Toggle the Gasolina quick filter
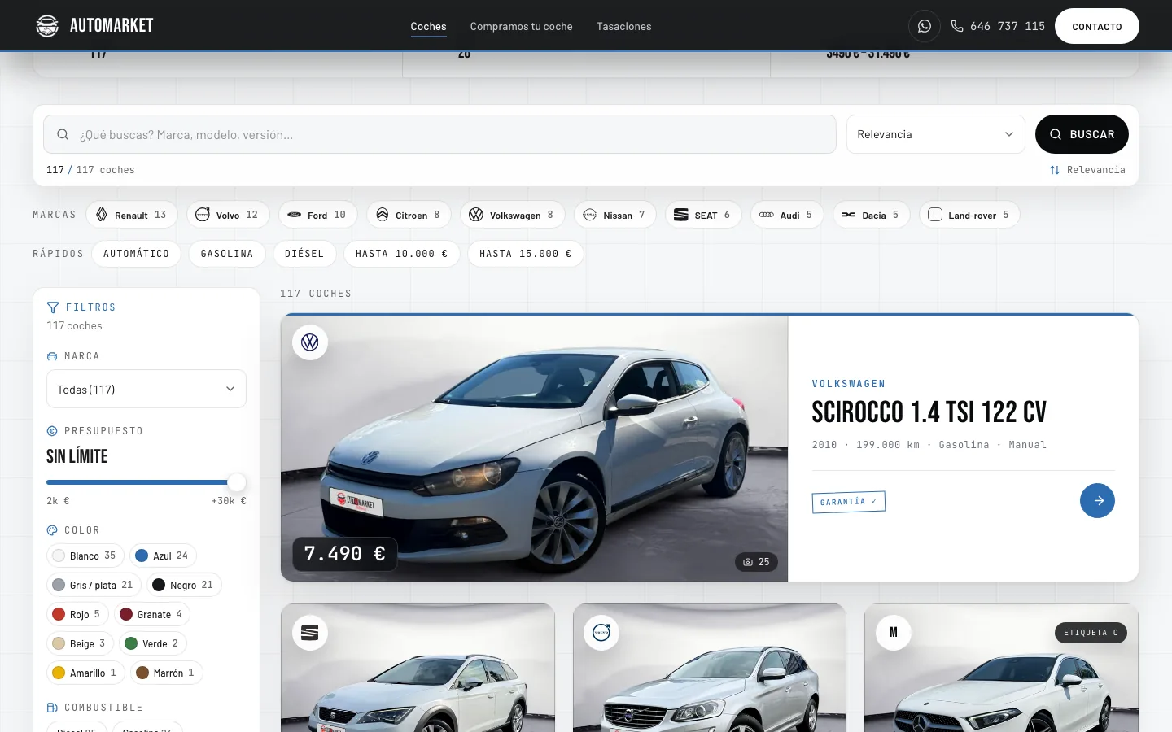Viewport: 1172px width, 732px height. point(227,254)
